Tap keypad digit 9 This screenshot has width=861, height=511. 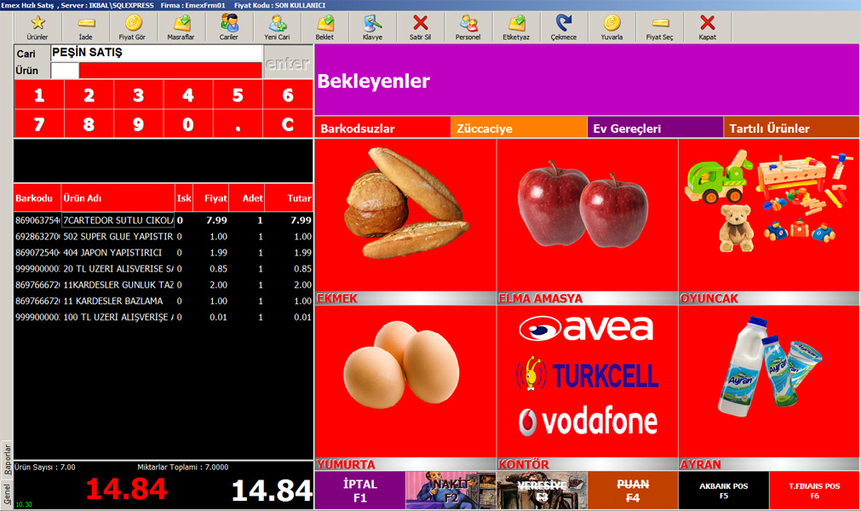138,123
